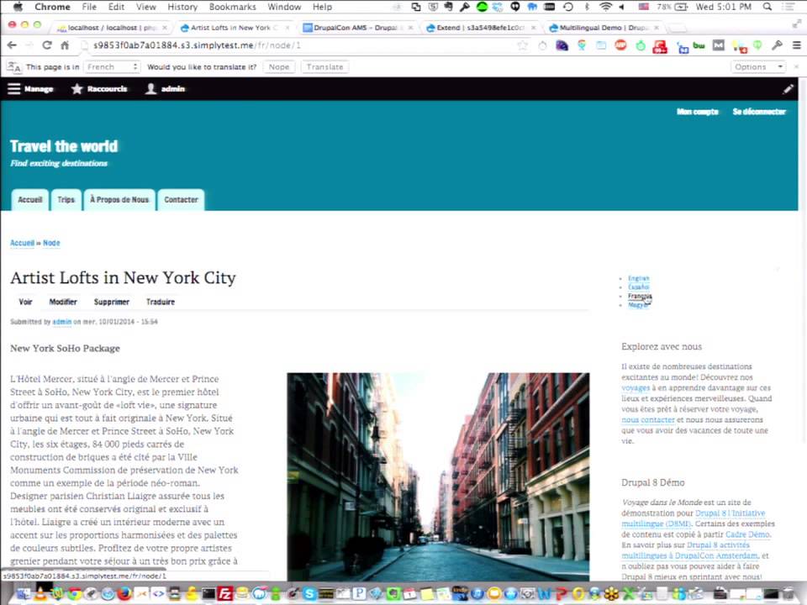Open the Chrome hamburger menu

point(796,45)
